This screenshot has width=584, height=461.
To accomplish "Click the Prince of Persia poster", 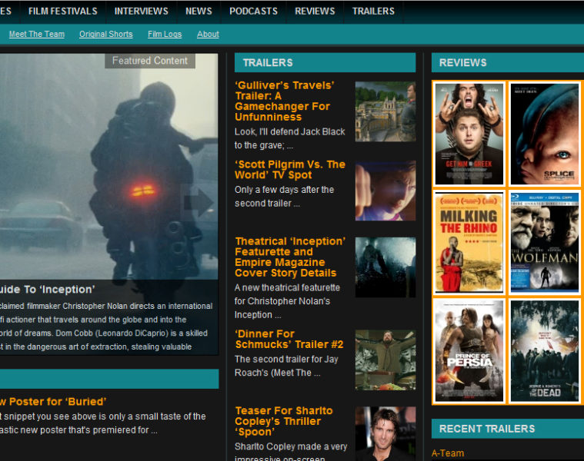I will coord(469,350).
